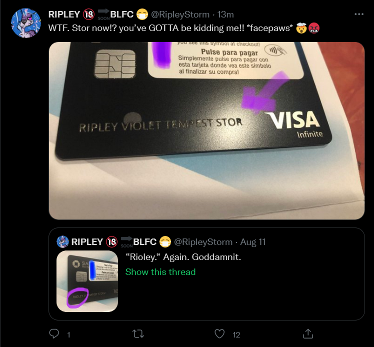Viewport: 374px width, 347px height.
Task: Click RIPLEY display name in quoted tweet
Action: [x=87, y=242]
